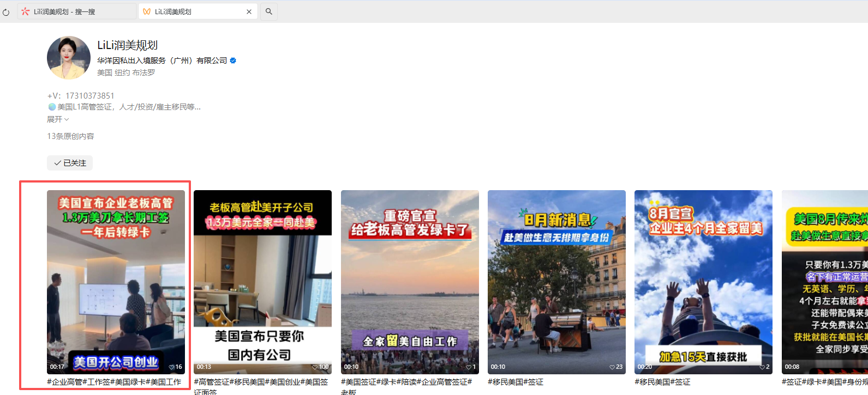Click caption #企业高管#工作签#美国绿卡#美国工作
The width and height of the screenshot is (868, 395).
114,382
